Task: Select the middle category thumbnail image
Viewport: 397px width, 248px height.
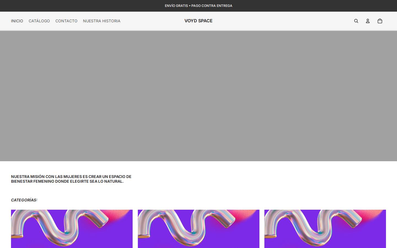Action: pos(198,229)
